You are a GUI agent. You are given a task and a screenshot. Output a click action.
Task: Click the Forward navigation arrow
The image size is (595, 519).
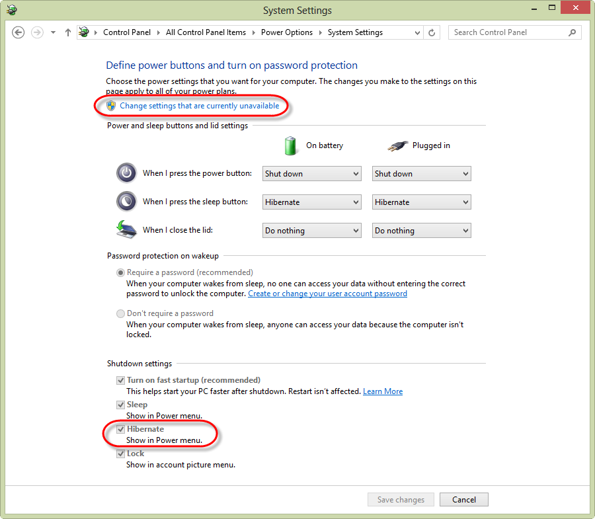click(37, 32)
